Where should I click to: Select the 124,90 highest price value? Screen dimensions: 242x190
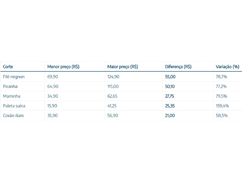pos(113,77)
